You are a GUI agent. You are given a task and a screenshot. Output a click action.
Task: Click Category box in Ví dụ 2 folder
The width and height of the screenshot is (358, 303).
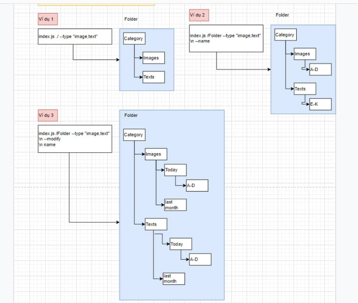285,35
